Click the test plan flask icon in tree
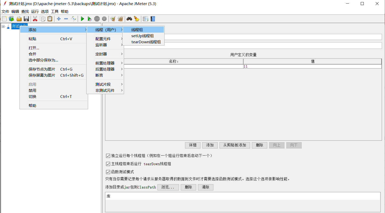The image size is (385, 213). [x=8, y=26]
